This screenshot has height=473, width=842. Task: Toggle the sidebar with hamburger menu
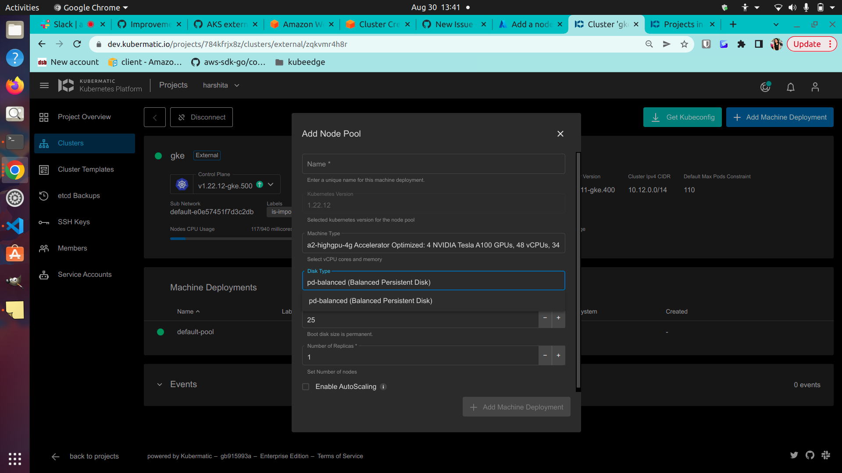[44, 85]
